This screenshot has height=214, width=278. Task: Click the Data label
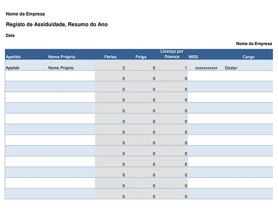(x=10, y=35)
